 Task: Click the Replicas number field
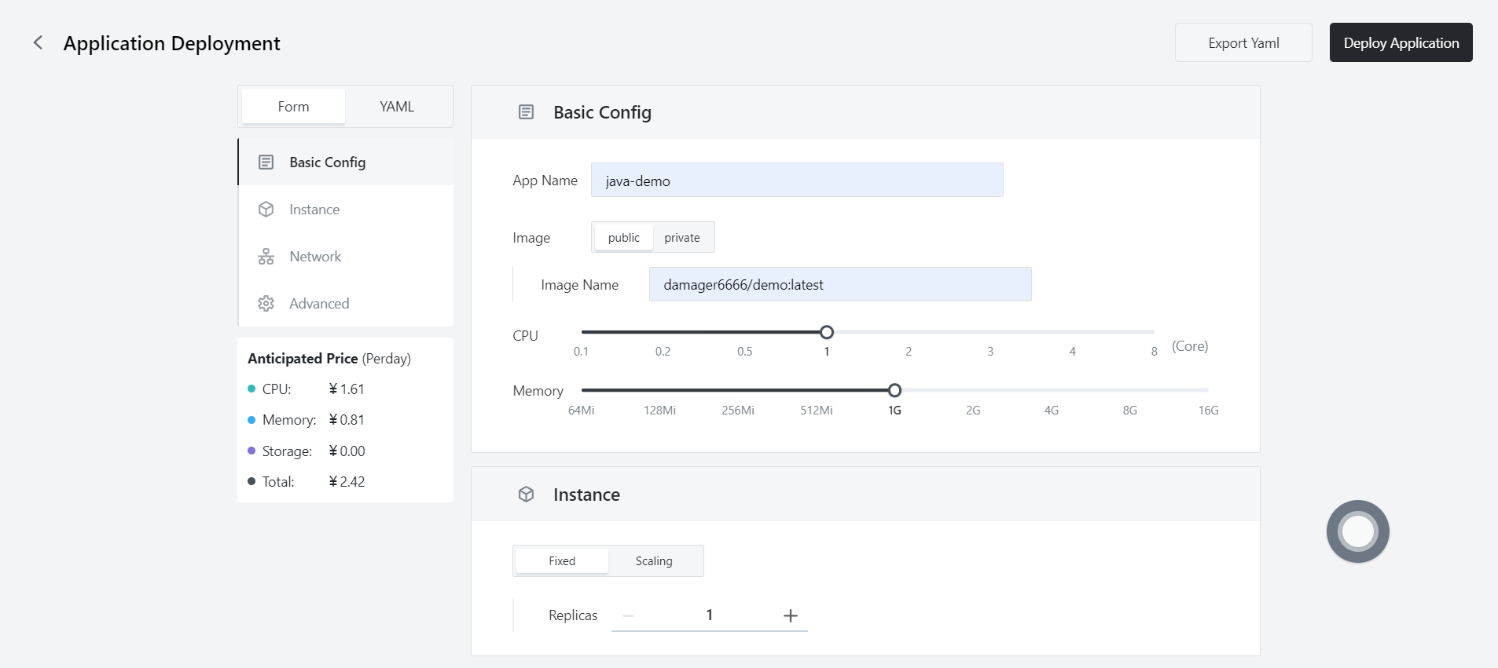(710, 615)
